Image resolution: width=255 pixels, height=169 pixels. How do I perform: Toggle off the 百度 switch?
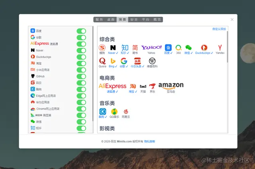[81, 31]
